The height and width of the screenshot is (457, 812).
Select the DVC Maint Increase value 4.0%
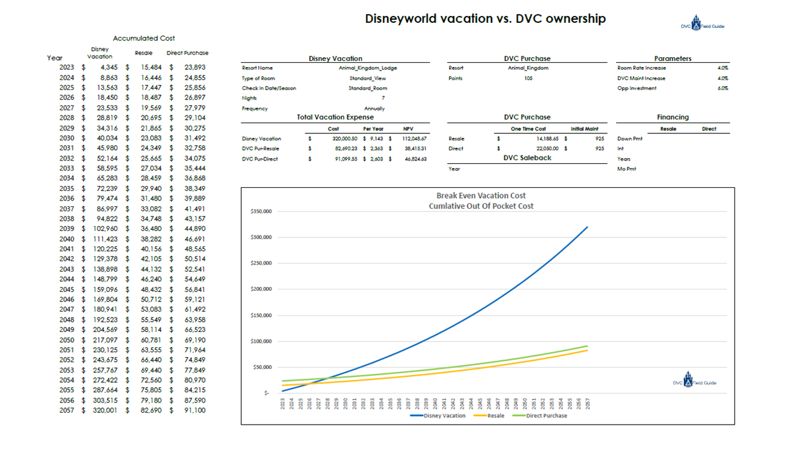723,78
